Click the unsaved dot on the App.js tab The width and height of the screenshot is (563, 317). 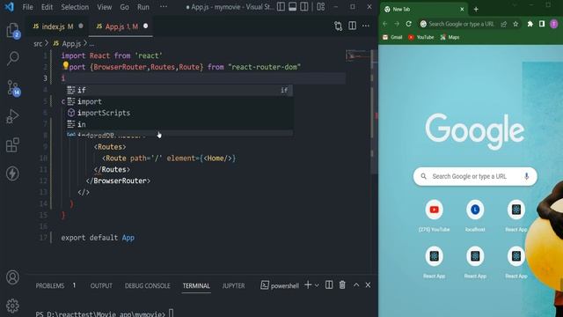[145, 26]
